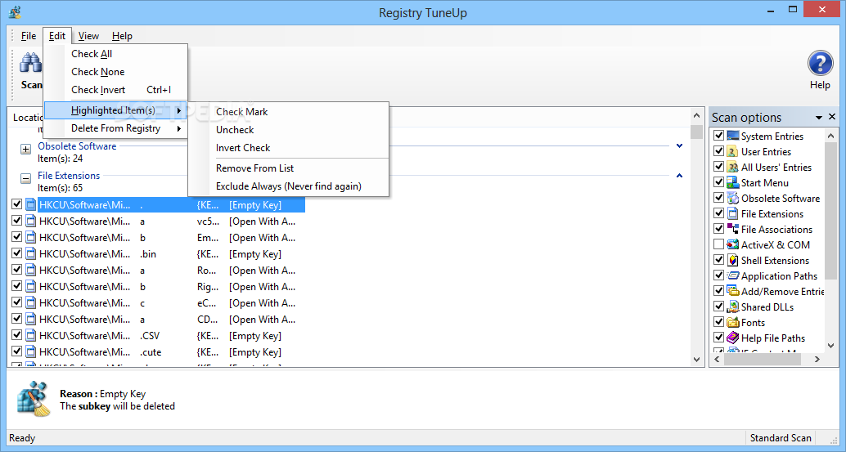The height and width of the screenshot is (452, 846).
Task: Expand the Obsolete Software group with plus box
Action: [25, 150]
